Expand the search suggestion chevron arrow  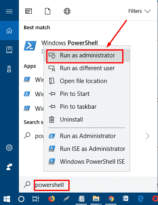148,136
